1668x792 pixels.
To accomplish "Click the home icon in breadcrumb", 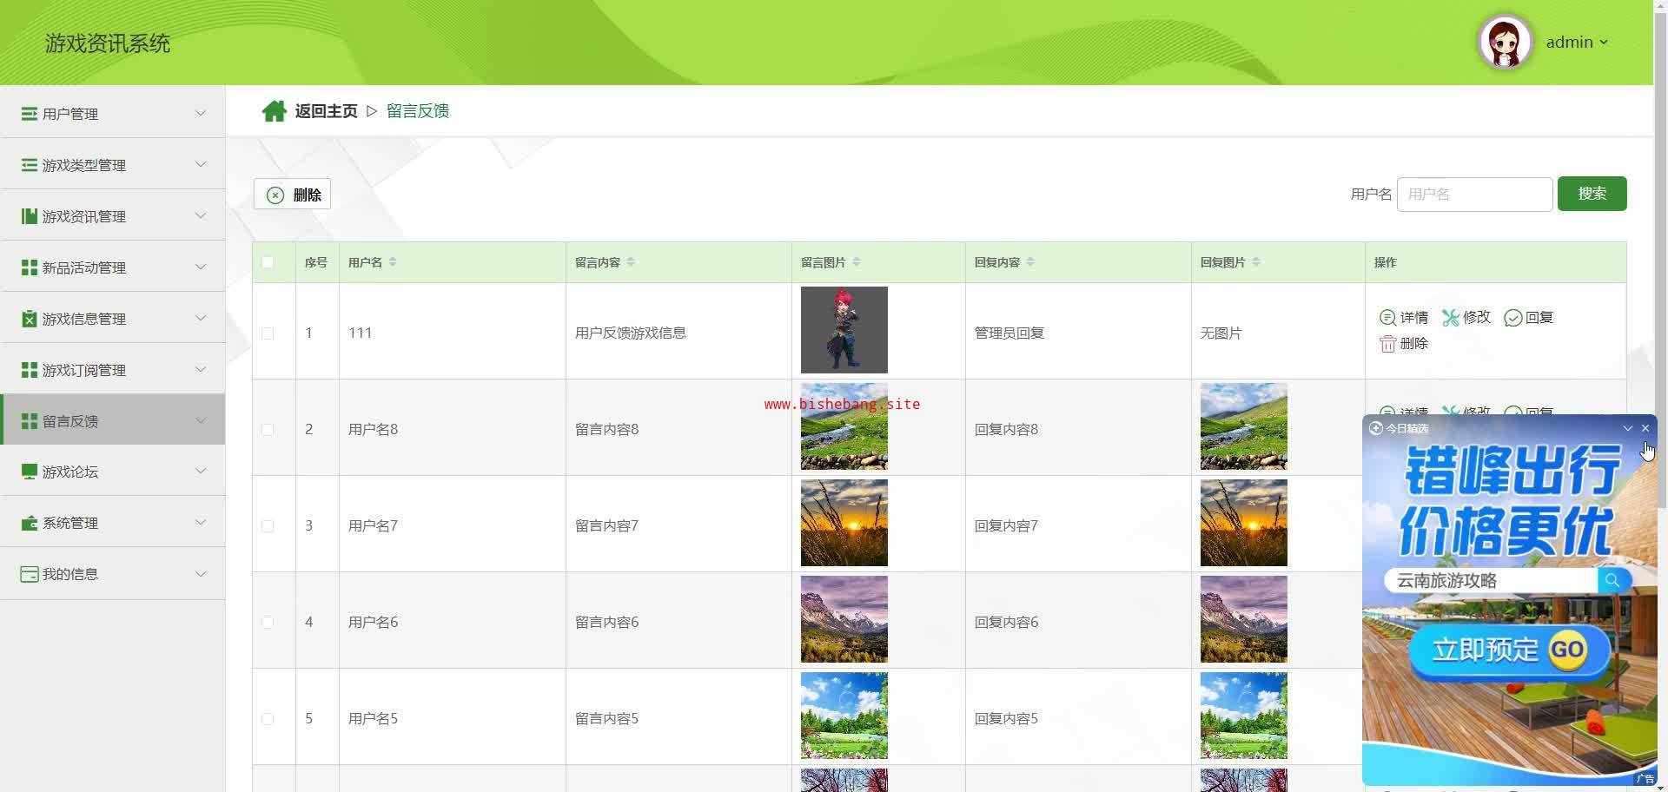I will pyautogui.click(x=274, y=111).
